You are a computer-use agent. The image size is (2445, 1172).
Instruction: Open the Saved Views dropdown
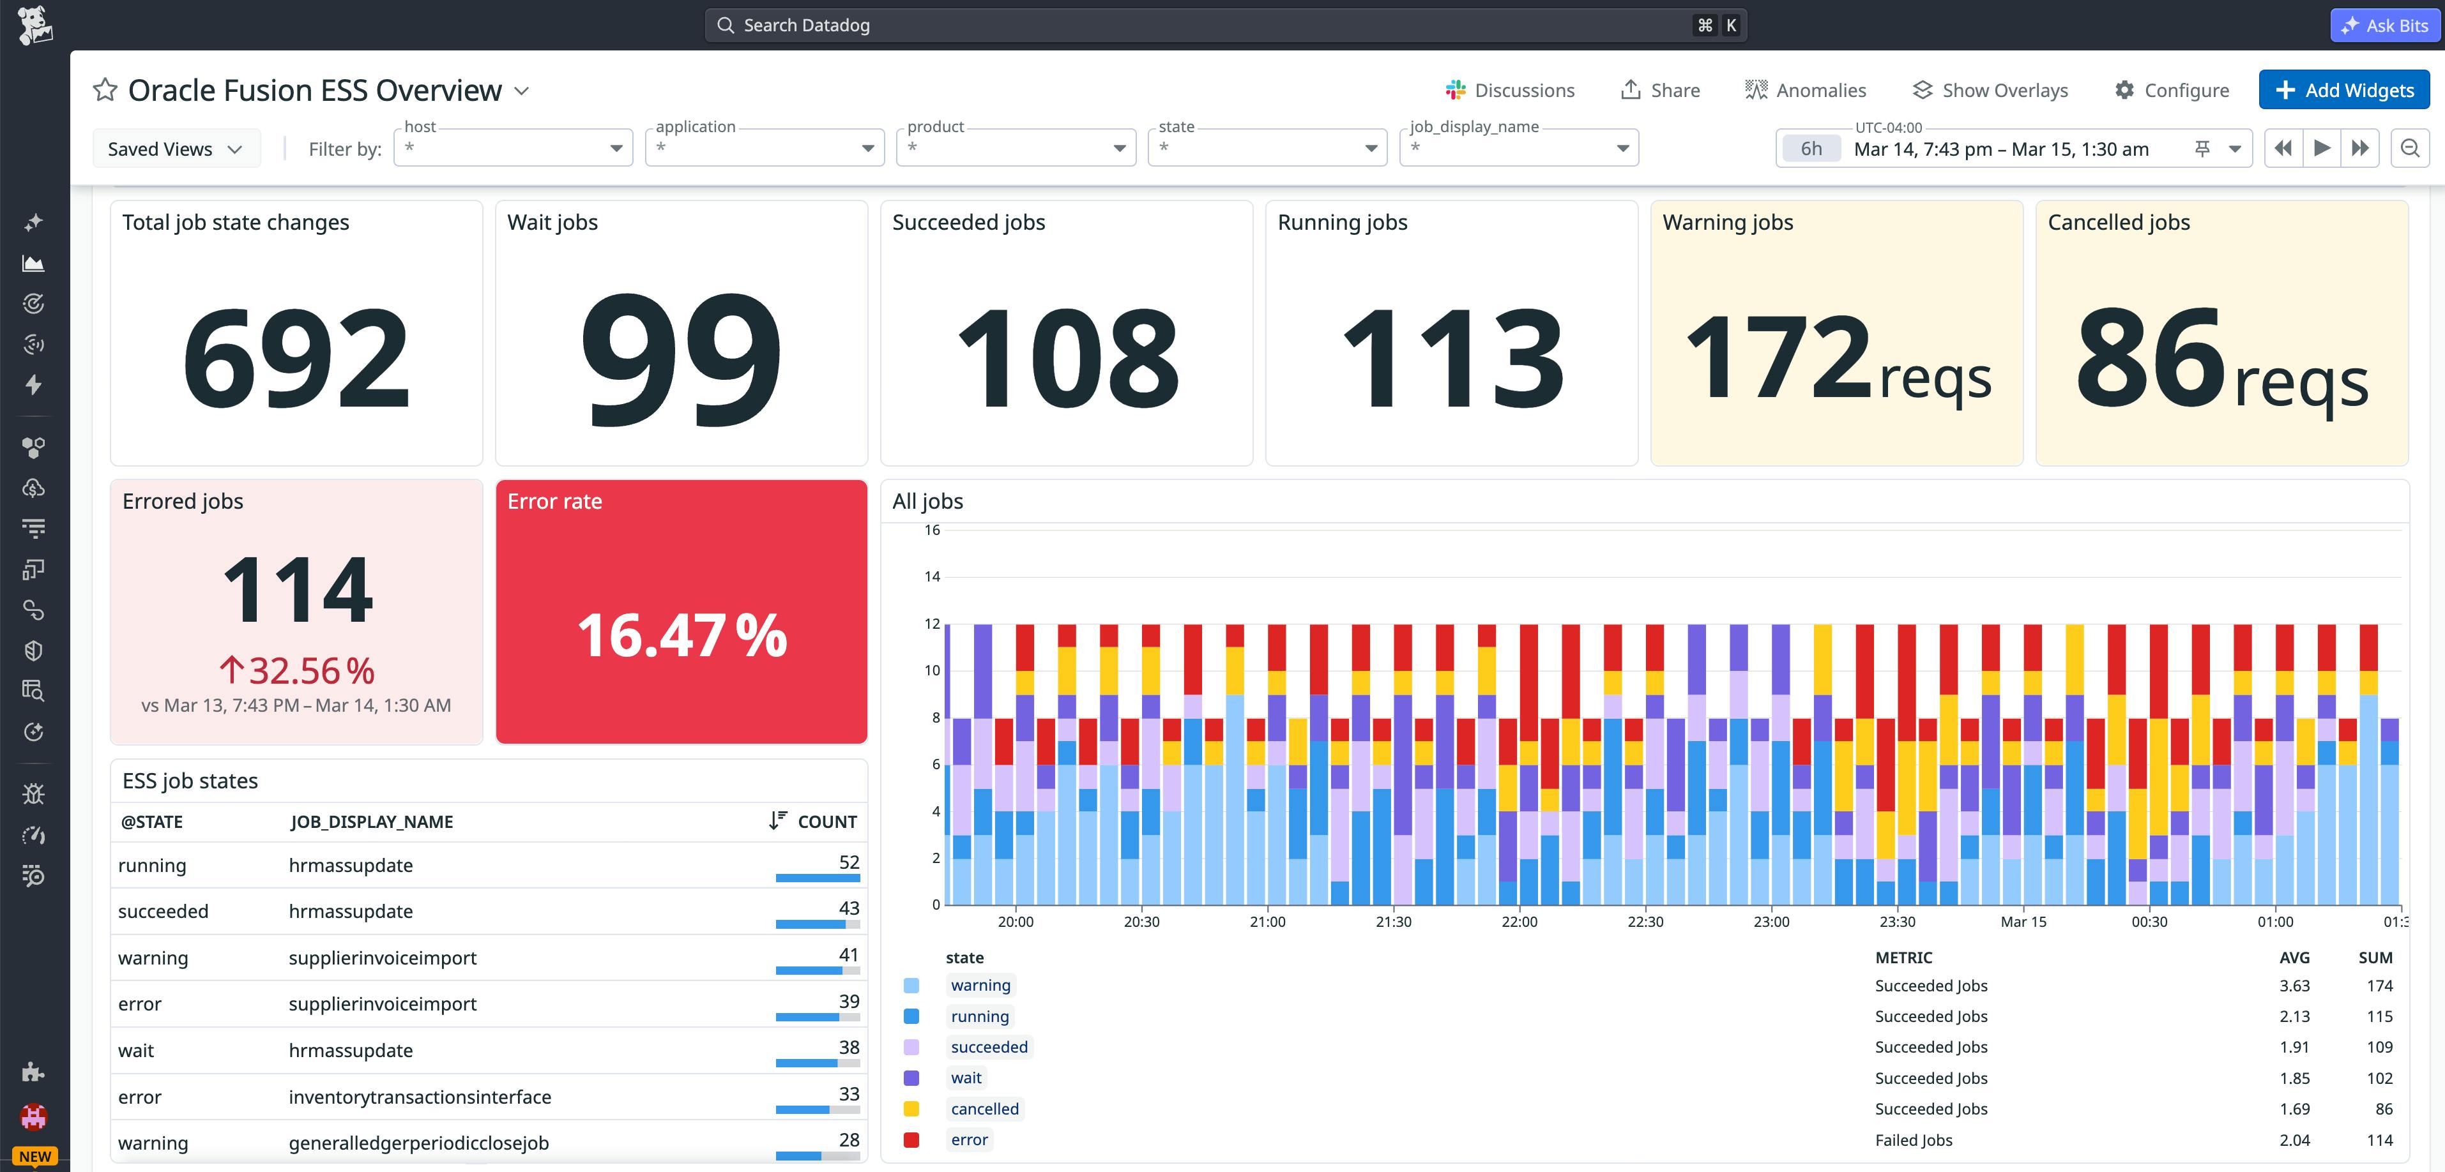(176, 148)
